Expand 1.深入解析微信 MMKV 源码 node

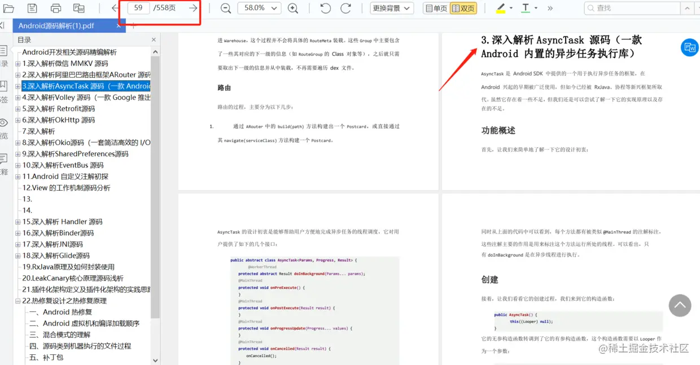[x=18, y=64]
